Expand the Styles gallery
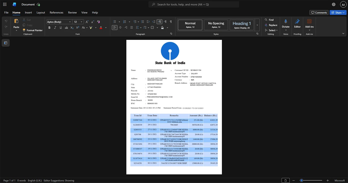Image resolution: width=348 pixels, height=183 pixels. 257,25
